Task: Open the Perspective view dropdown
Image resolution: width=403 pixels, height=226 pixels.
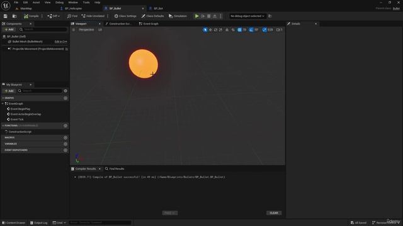Action: (86, 30)
